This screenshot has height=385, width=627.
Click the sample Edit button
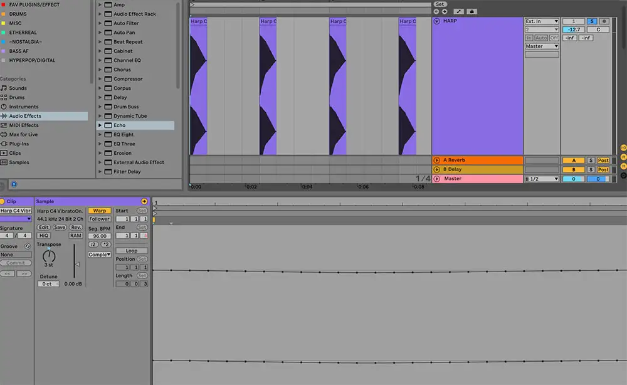pos(43,227)
